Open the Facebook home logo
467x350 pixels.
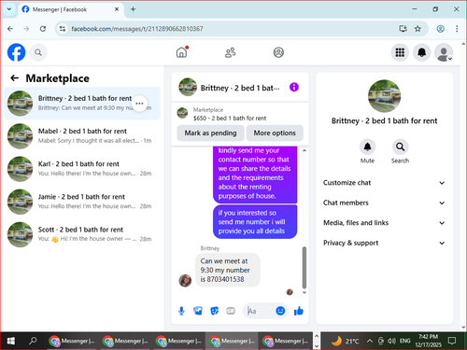[16, 52]
